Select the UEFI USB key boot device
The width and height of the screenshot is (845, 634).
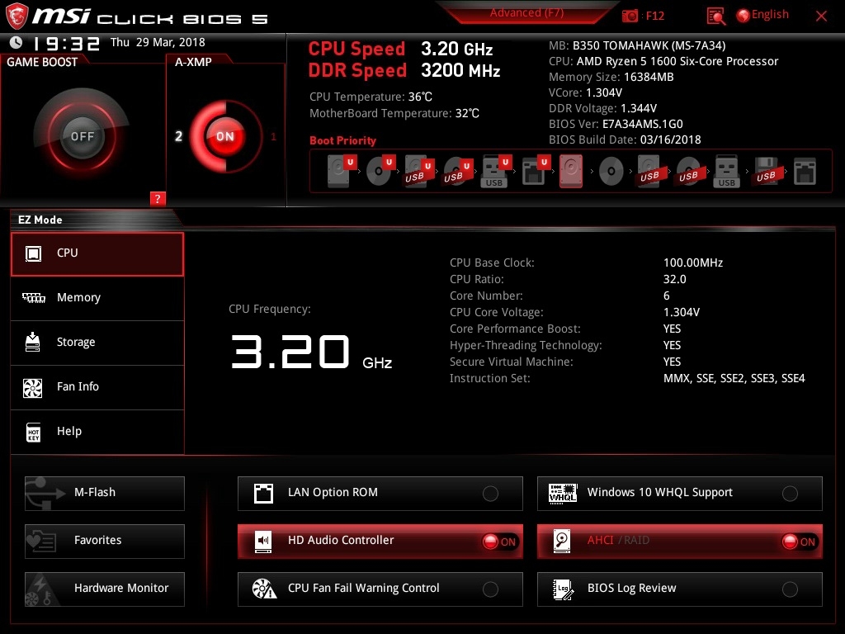point(496,172)
